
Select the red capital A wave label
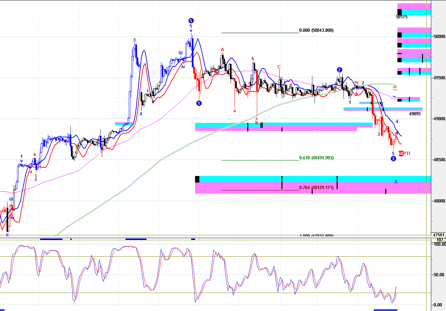[x=222, y=50]
